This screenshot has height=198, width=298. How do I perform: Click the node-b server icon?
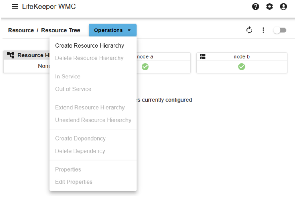[x=203, y=56]
